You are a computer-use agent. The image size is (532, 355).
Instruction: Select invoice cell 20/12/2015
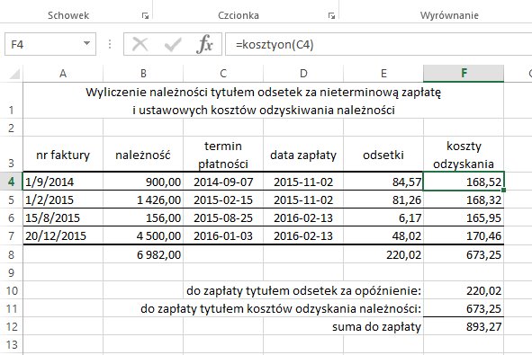coord(63,235)
